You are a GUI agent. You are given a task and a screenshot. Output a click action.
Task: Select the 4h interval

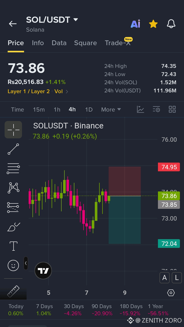[72, 109]
